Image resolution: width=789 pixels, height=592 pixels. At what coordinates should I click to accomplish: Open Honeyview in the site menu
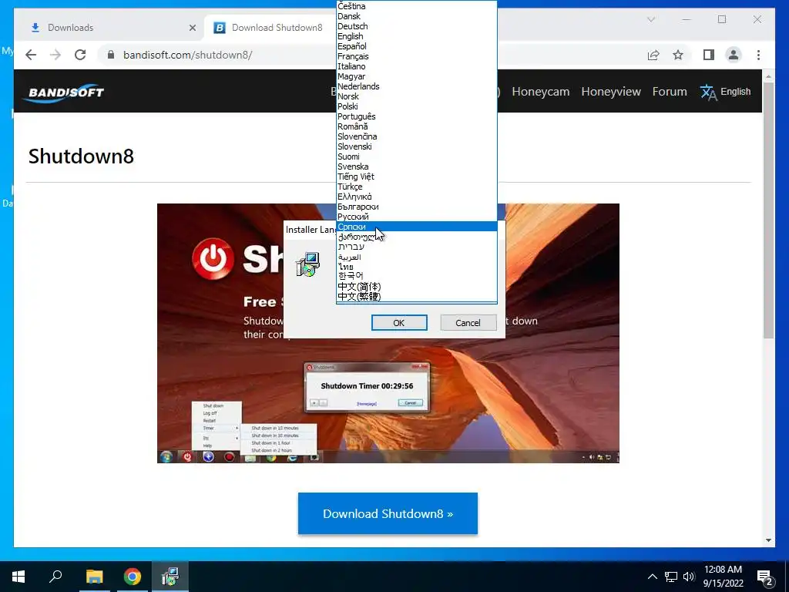point(611,92)
